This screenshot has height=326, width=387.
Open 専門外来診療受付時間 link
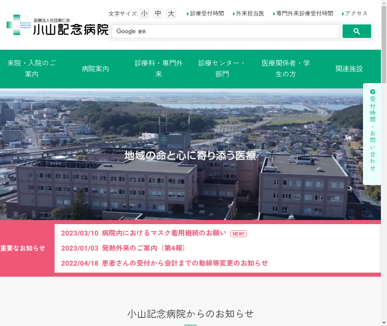click(x=304, y=13)
